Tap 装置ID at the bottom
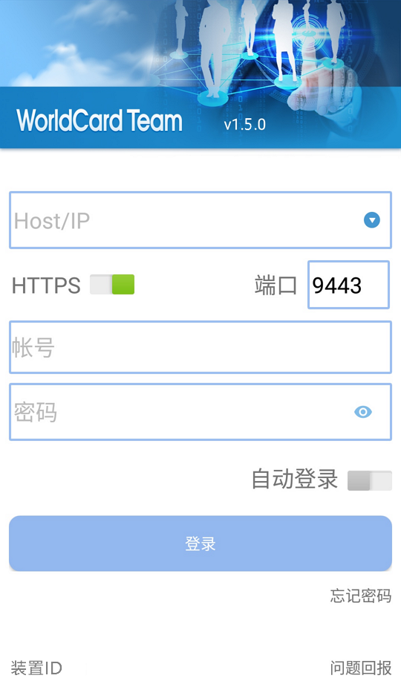The height and width of the screenshot is (687, 401). [x=36, y=668]
